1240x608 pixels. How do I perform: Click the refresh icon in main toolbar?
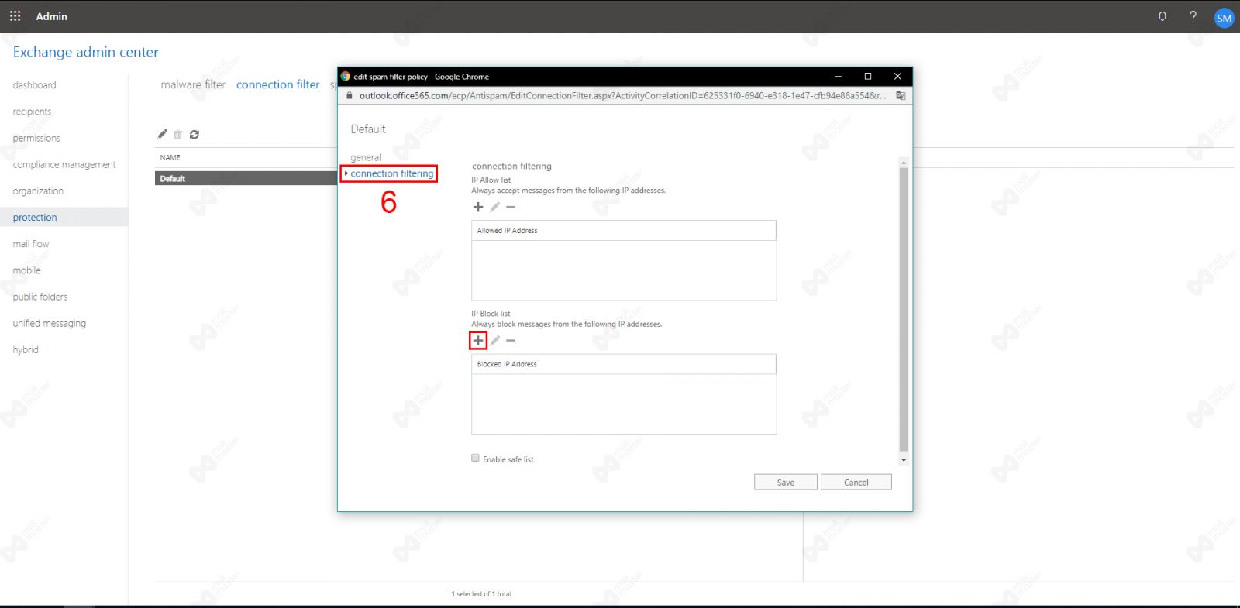195,134
